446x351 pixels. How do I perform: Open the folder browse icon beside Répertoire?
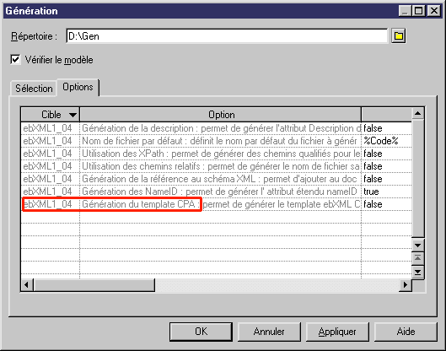pyautogui.click(x=398, y=36)
